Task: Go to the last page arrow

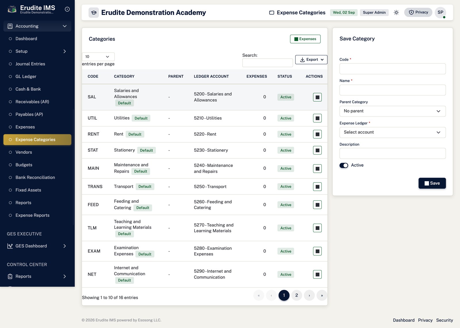Action: click(x=322, y=295)
